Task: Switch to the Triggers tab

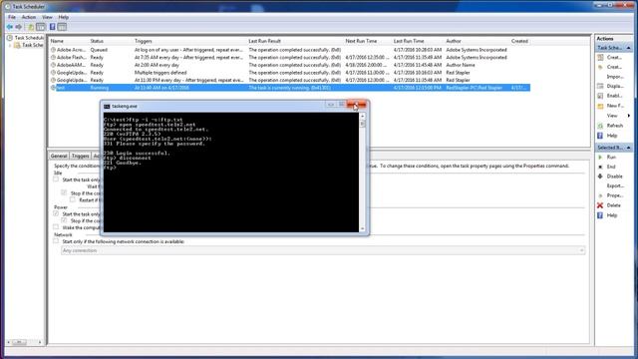Action: (x=80, y=156)
